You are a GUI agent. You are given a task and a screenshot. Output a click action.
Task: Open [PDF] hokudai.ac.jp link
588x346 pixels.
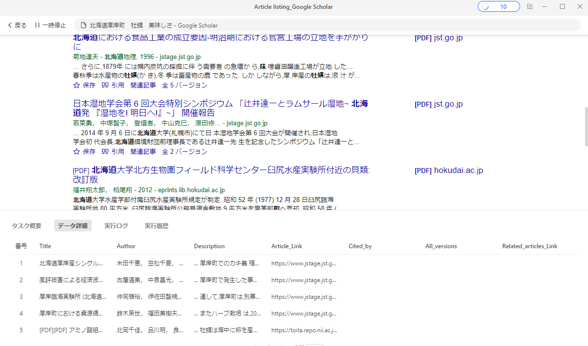pyautogui.click(x=449, y=171)
